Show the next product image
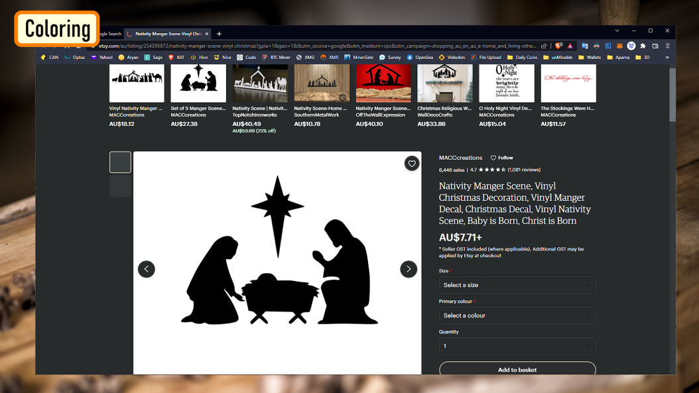699x393 pixels. [x=409, y=269]
